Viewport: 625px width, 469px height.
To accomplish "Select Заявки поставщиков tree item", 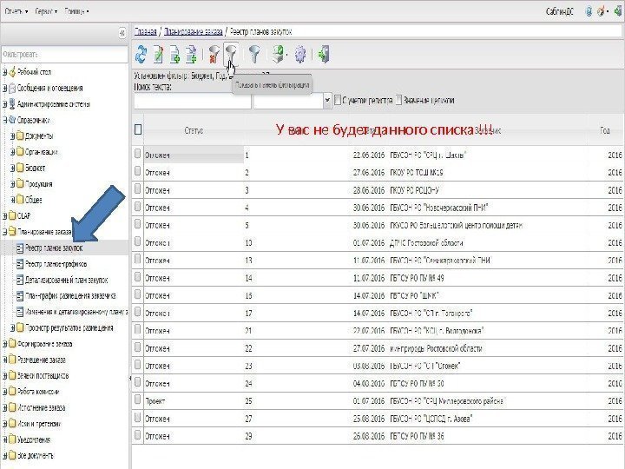I will coord(43,376).
